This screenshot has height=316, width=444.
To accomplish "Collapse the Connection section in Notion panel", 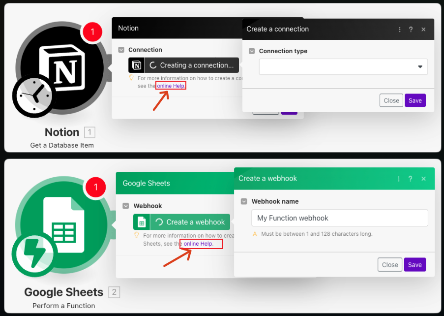I will click(121, 50).
